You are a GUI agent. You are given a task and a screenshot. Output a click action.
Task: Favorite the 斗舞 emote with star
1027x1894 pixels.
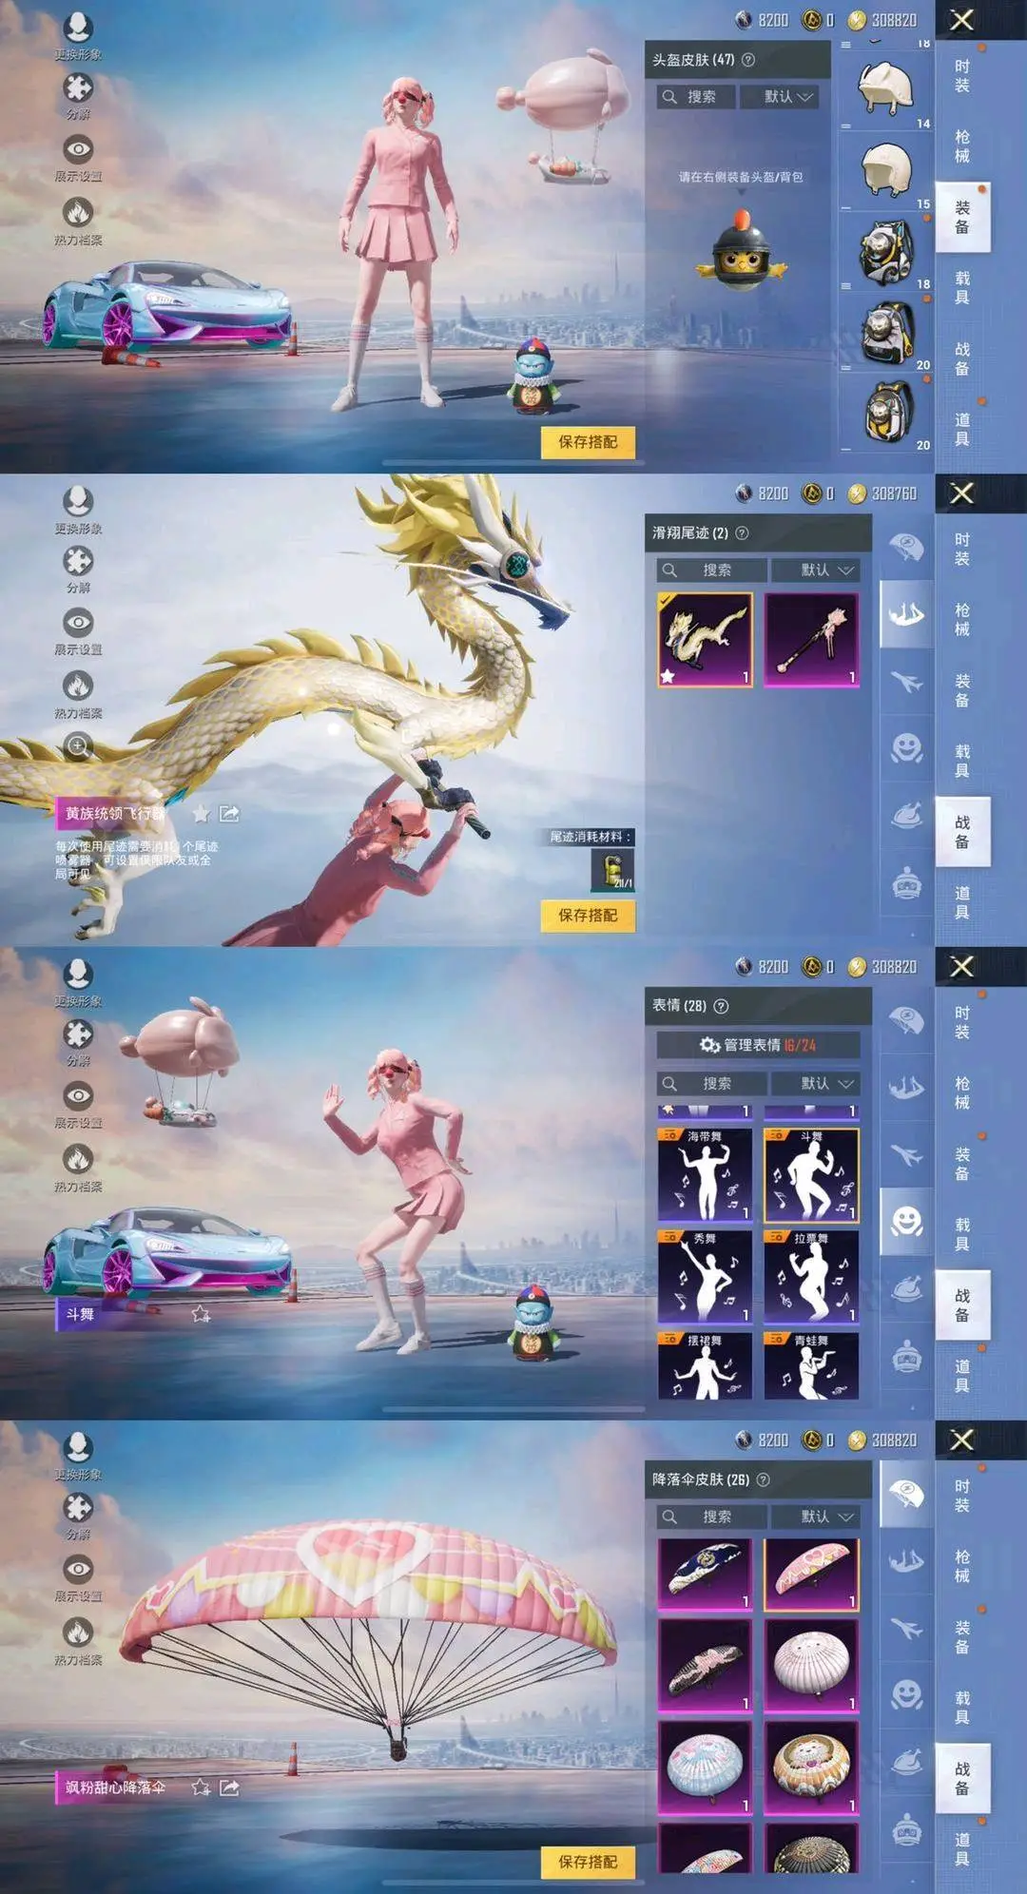201,1314
